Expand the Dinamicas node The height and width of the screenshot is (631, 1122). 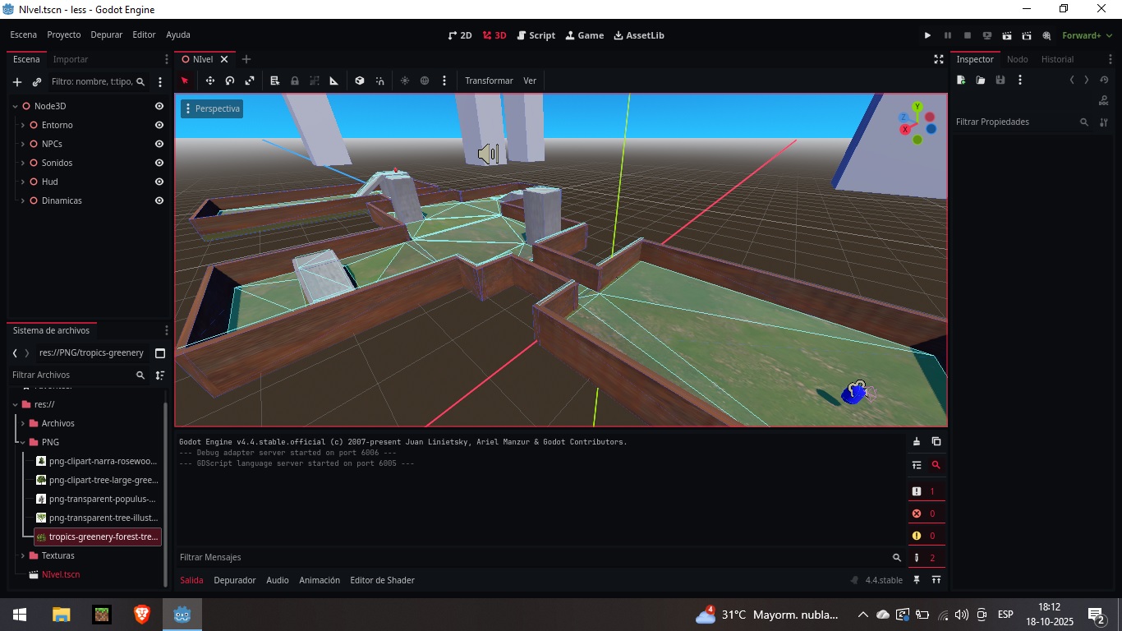click(22, 200)
